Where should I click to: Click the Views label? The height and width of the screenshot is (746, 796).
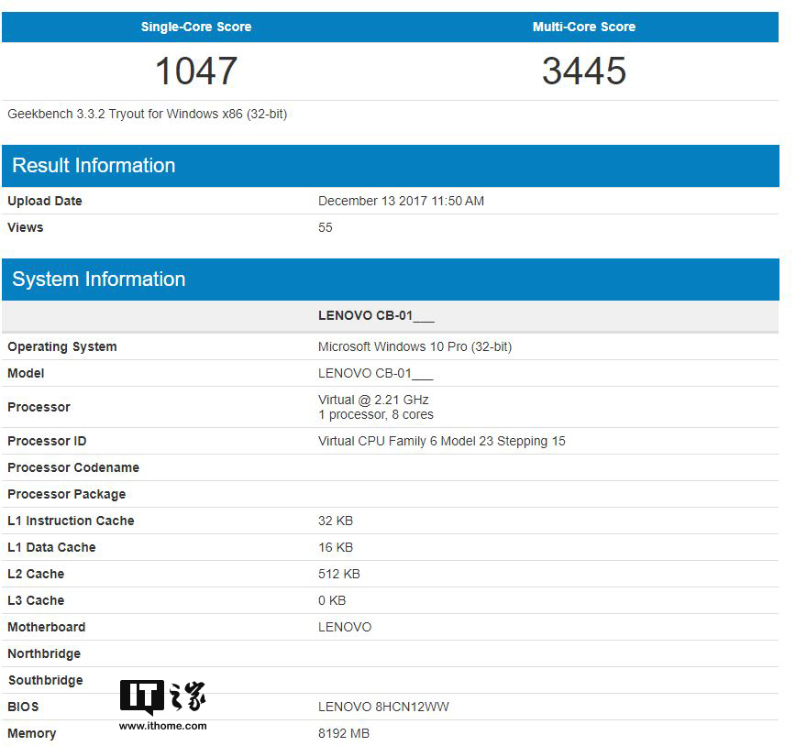pyautogui.click(x=26, y=227)
